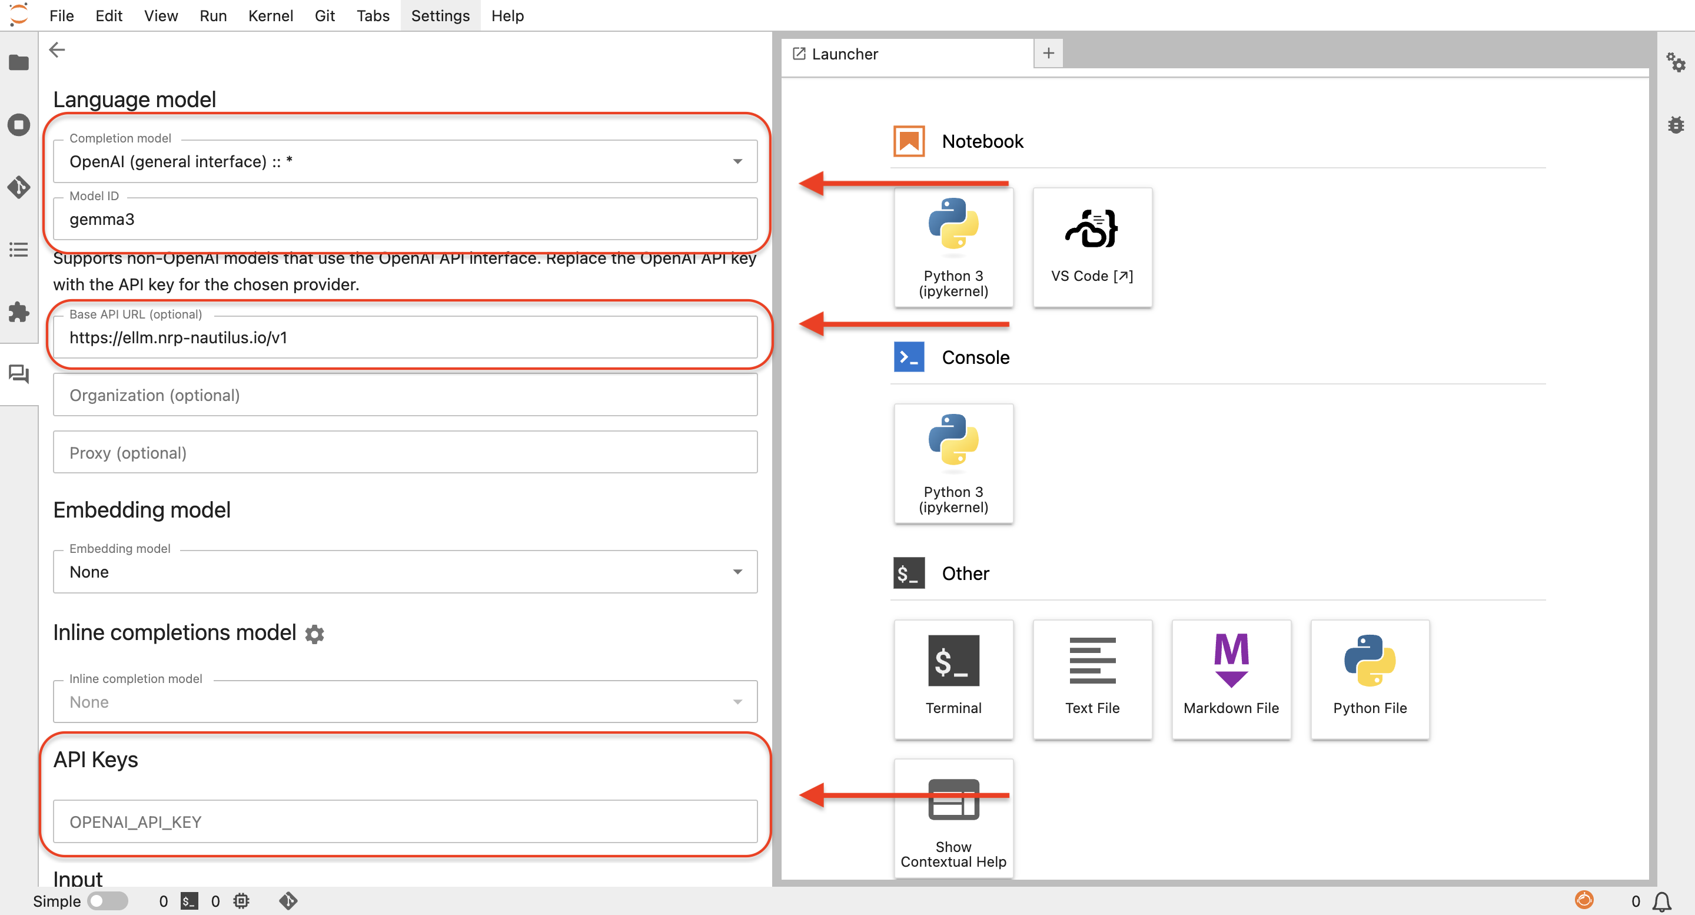Viewport: 1695px width, 915px height.
Task: Launch Python 3 notebook under Notebook
Action: [953, 247]
